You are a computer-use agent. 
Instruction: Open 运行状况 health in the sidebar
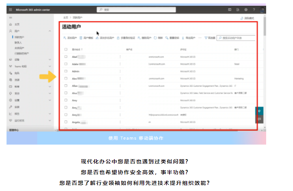(20, 120)
